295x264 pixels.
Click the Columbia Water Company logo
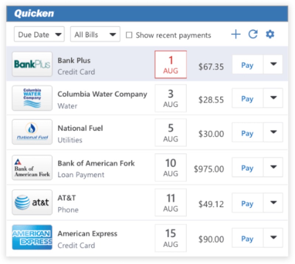(x=32, y=98)
